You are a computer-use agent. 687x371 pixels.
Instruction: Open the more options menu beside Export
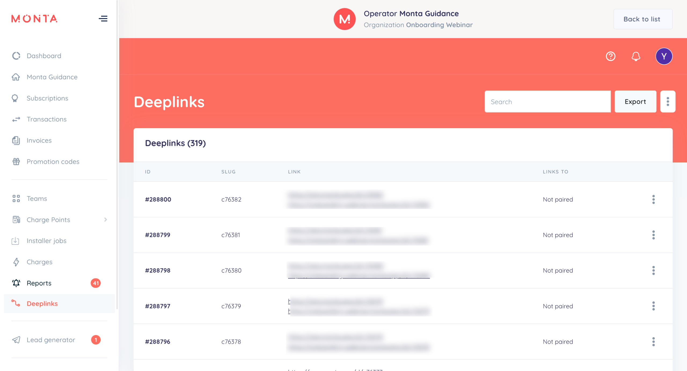point(668,102)
